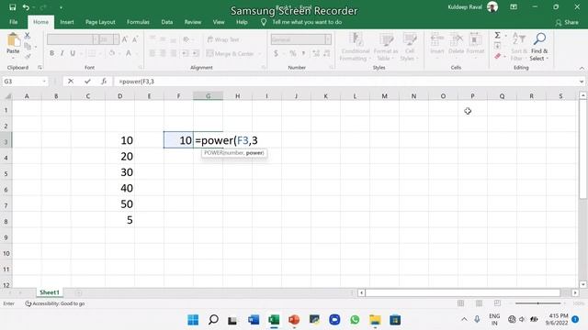This screenshot has width=588, height=330.
Task: Open the Help tab
Action: coord(242,22)
